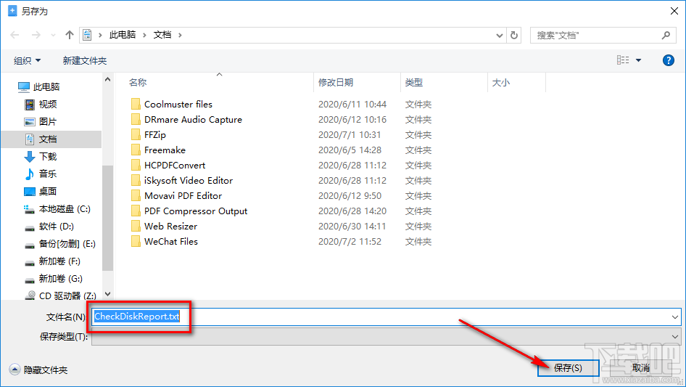This screenshot has width=686, height=387.
Task: Open help with the question mark
Action: (669, 60)
